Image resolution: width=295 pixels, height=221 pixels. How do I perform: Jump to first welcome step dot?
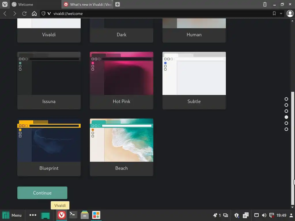(286, 99)
